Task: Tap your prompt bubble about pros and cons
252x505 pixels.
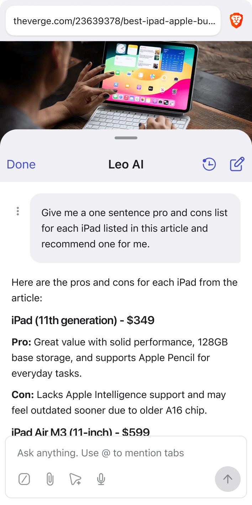Action: pos(135,228)
